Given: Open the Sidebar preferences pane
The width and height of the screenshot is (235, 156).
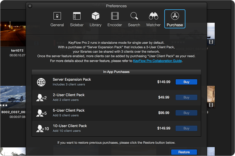Looking at the screenshot, I should [x=77, y=19].
